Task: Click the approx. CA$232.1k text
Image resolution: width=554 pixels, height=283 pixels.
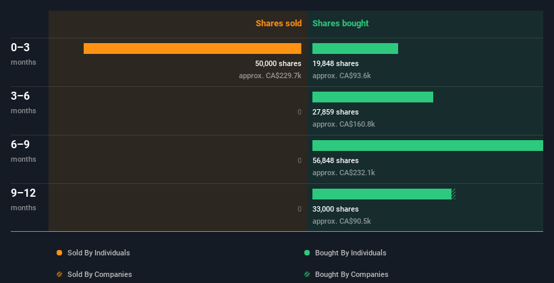Action: point(343,172)
